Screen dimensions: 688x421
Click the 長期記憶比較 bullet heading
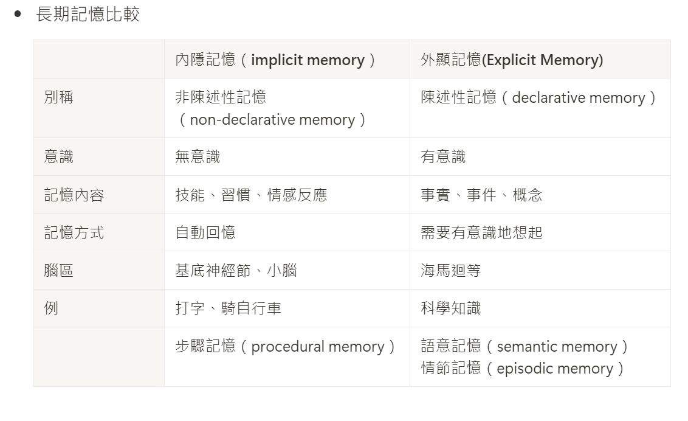click(x=88, y=15)
